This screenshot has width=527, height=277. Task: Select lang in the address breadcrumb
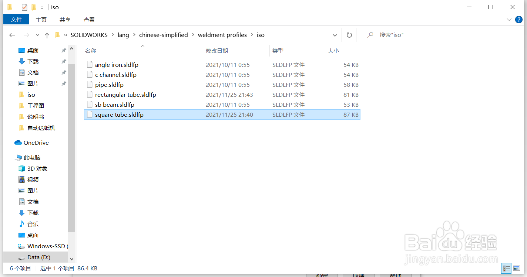tap(123, 35)
